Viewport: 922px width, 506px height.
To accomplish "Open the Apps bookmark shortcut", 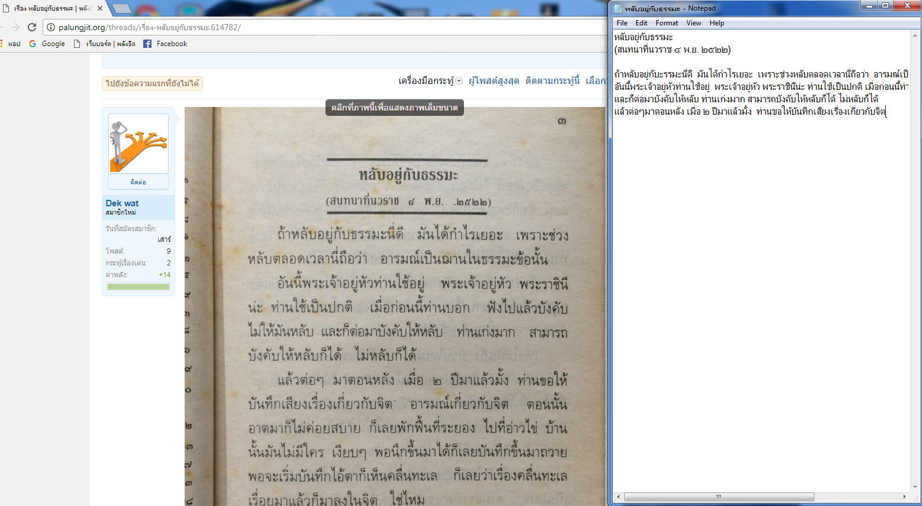I will pos(11,44).
